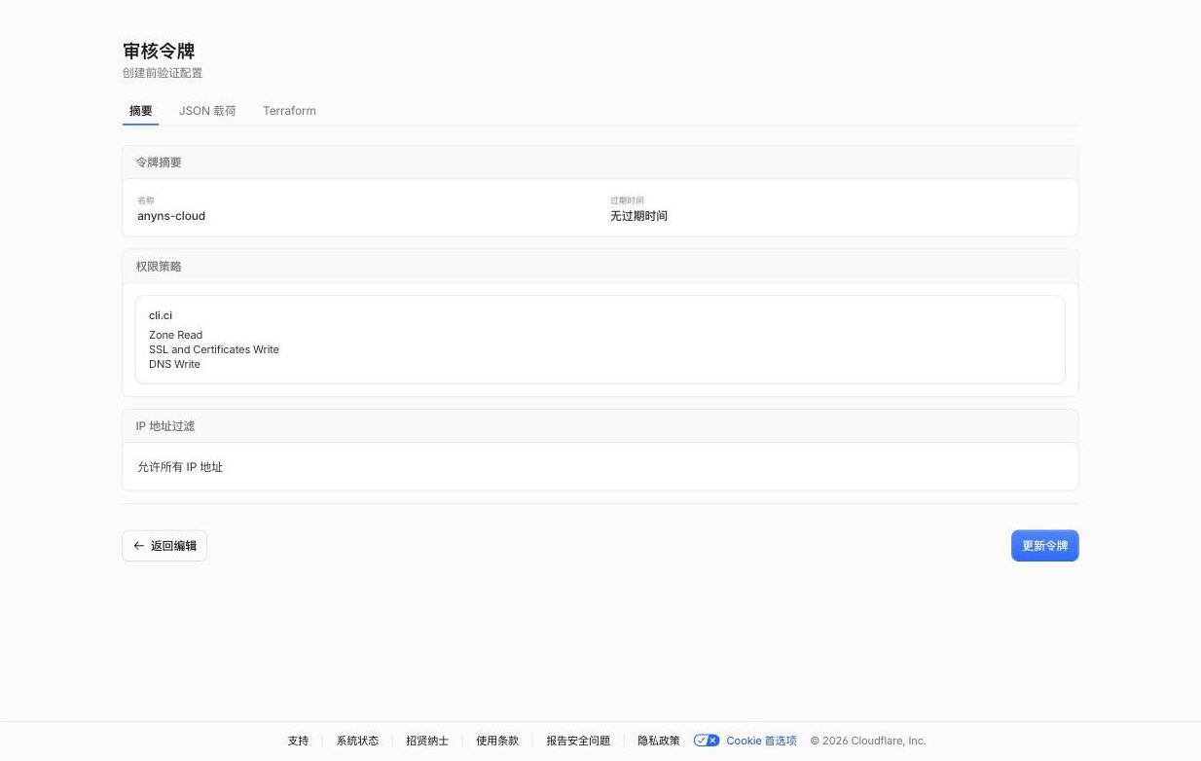Open the 支持 footer link

tap(298, 741)
